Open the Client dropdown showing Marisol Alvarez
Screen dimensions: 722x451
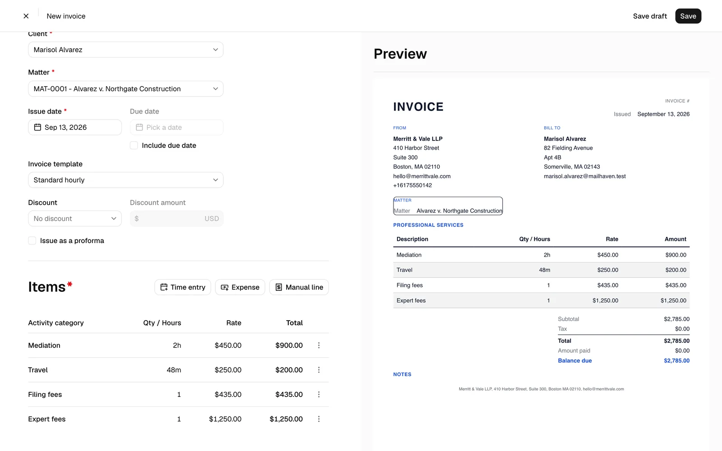click(125, 50)
